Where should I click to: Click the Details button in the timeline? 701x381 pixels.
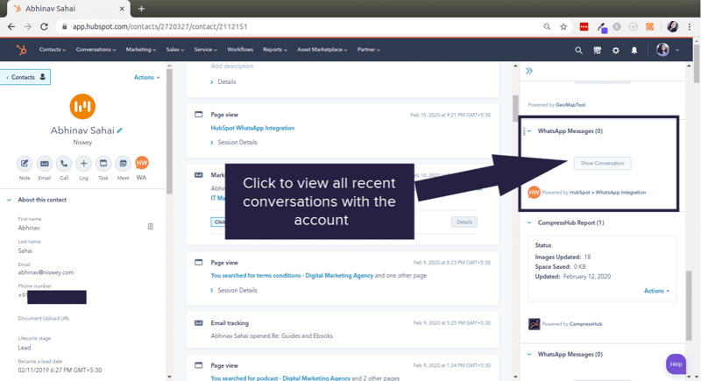(464, 222)
